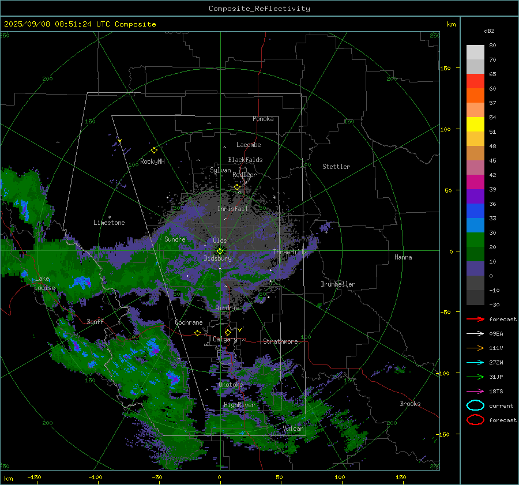This screenshot has width=519, height=485.
Task: Select the yellow diamond marker above Calgary
Action: [x=228, y=332]
